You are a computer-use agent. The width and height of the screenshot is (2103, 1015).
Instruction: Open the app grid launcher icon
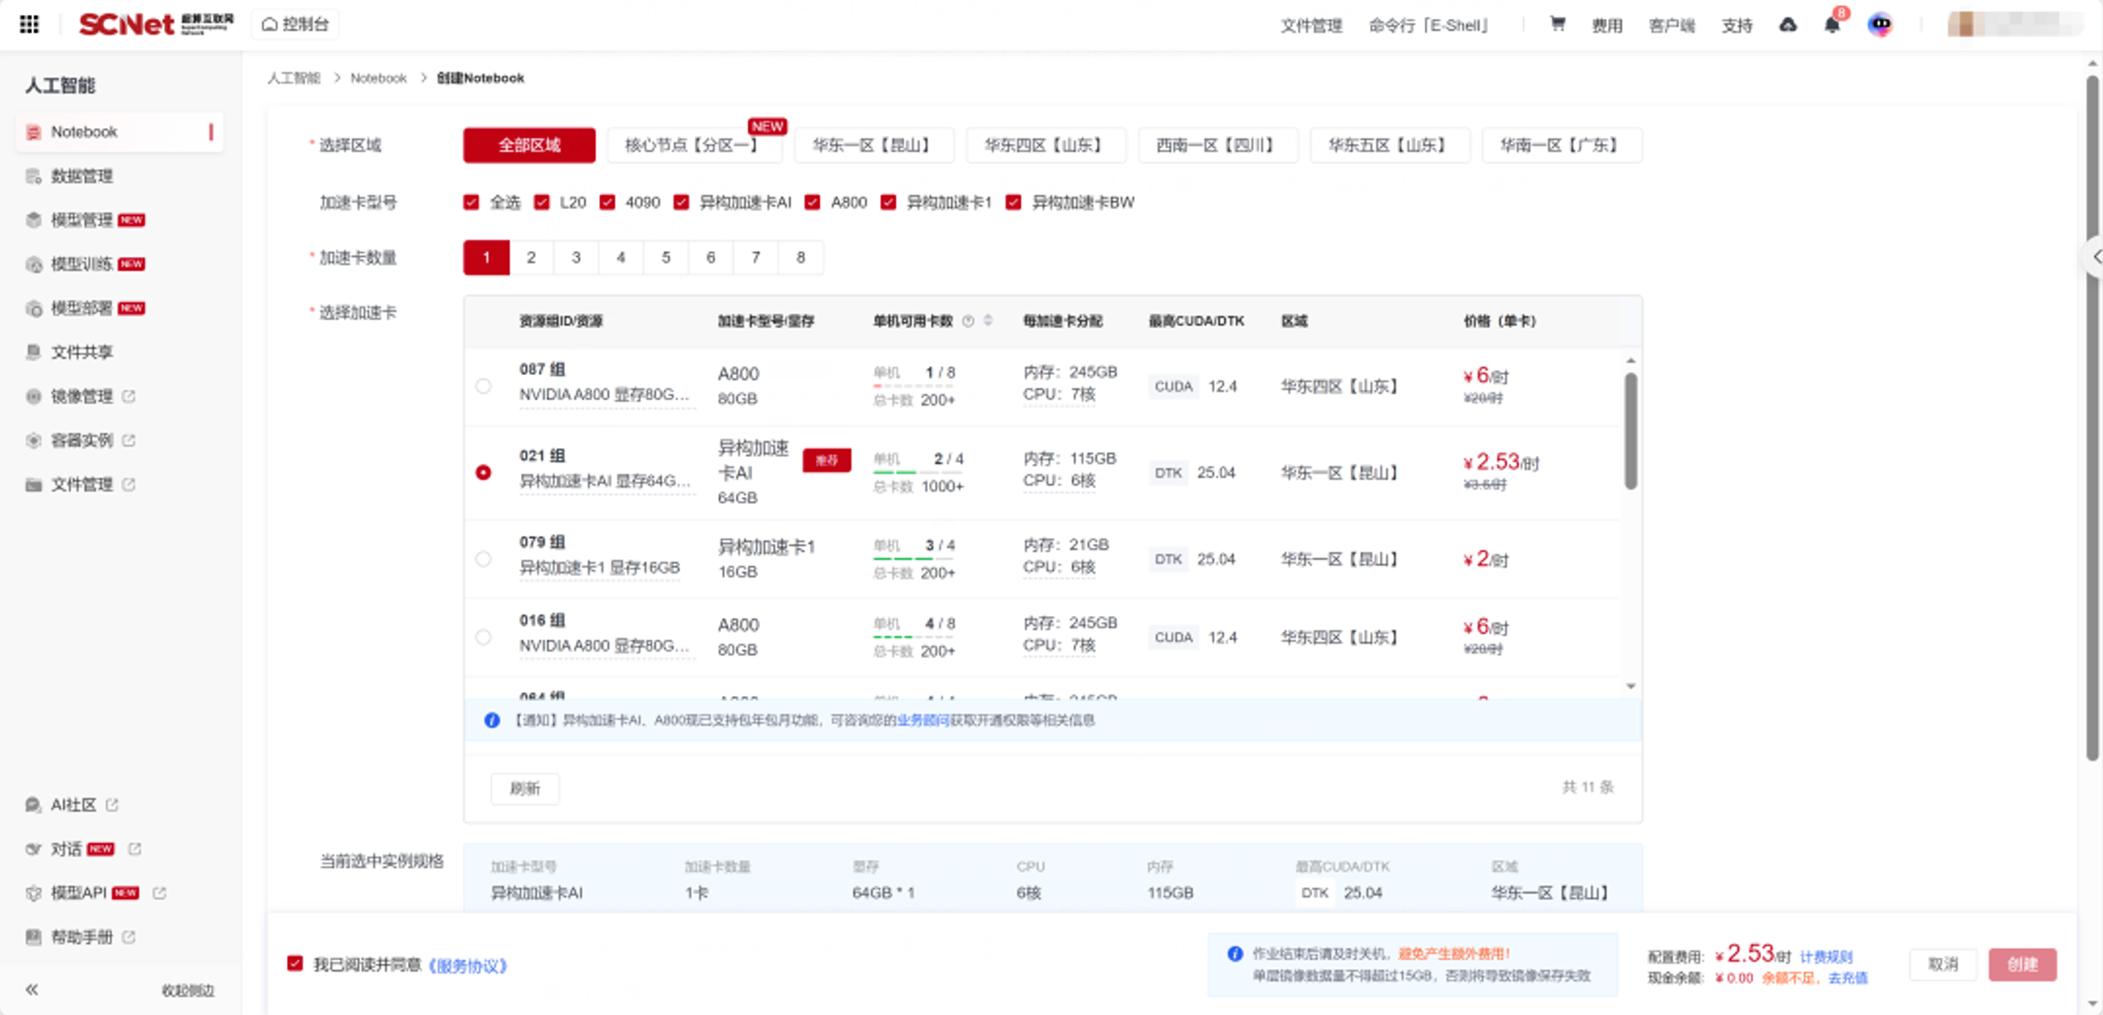tap(29, 25)
